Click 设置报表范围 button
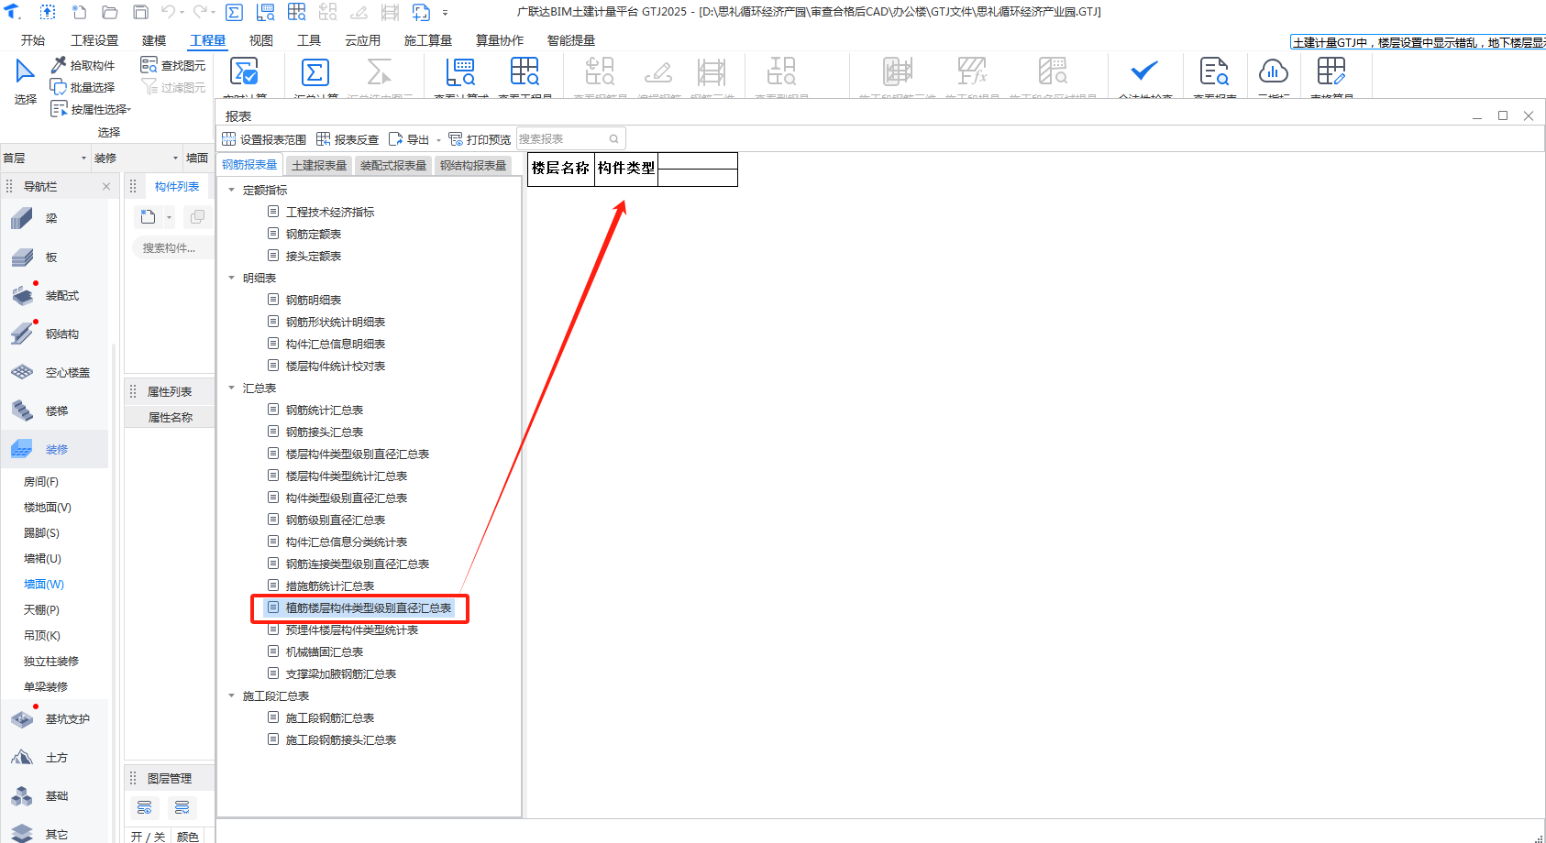1546x843 pixels. click(264, 139)
